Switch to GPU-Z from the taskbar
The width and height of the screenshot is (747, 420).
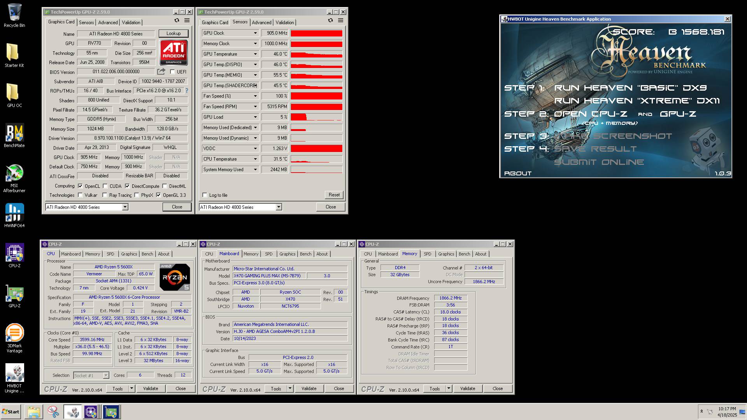coord(111,412)
